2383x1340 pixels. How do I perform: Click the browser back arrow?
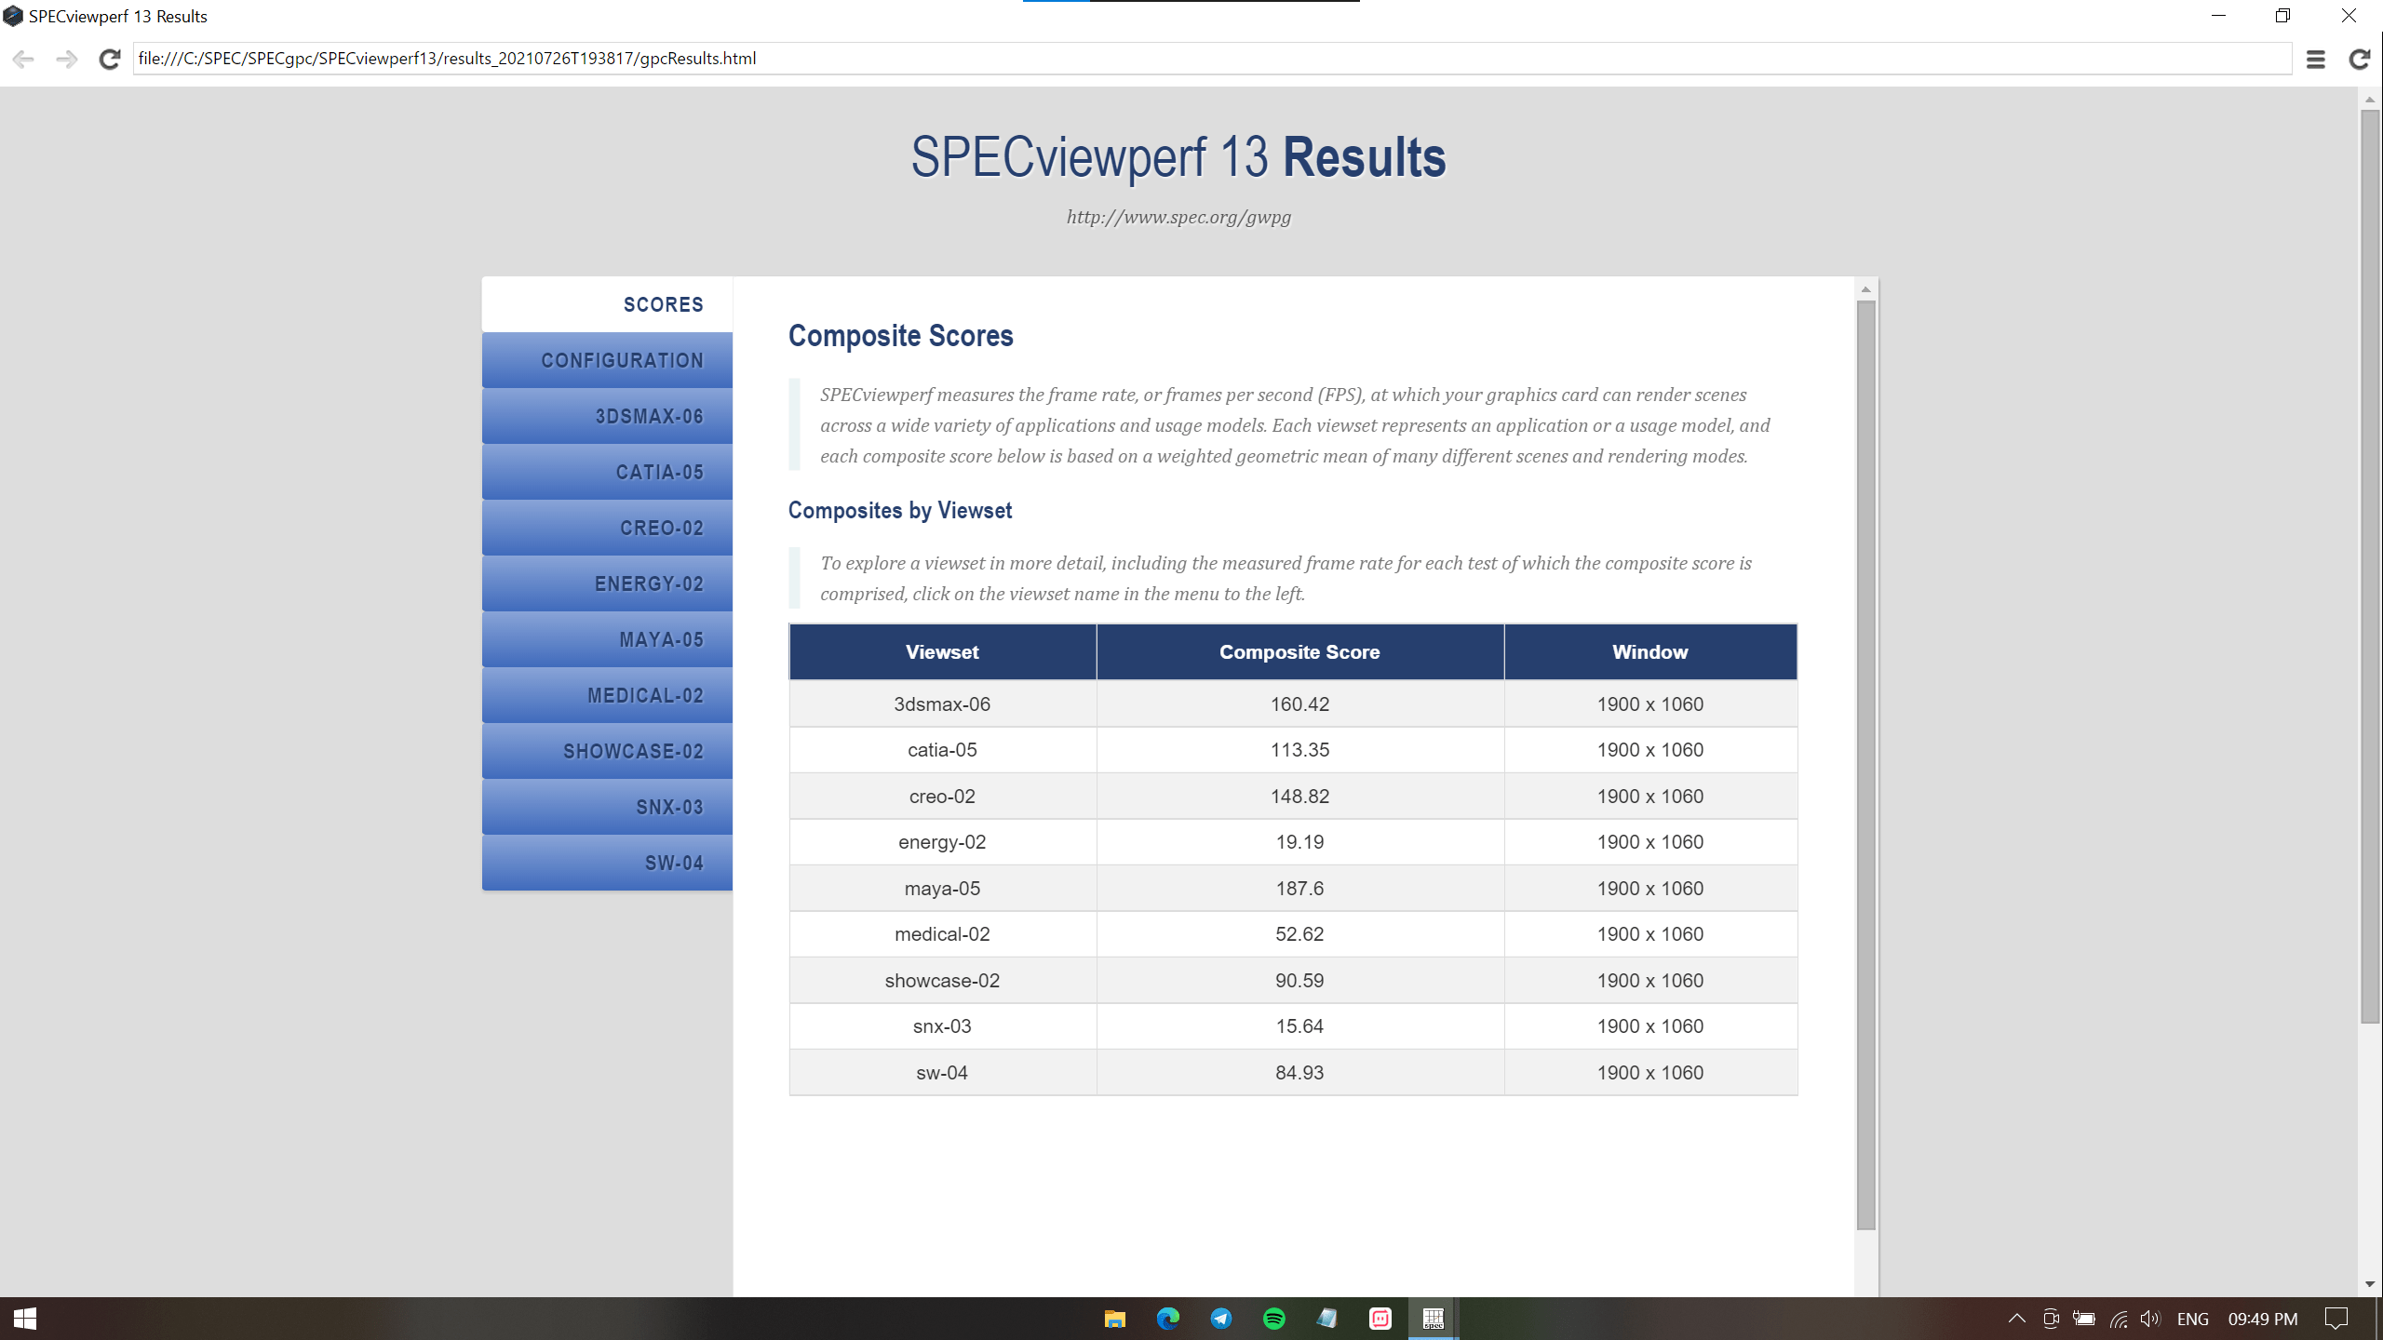23,59
